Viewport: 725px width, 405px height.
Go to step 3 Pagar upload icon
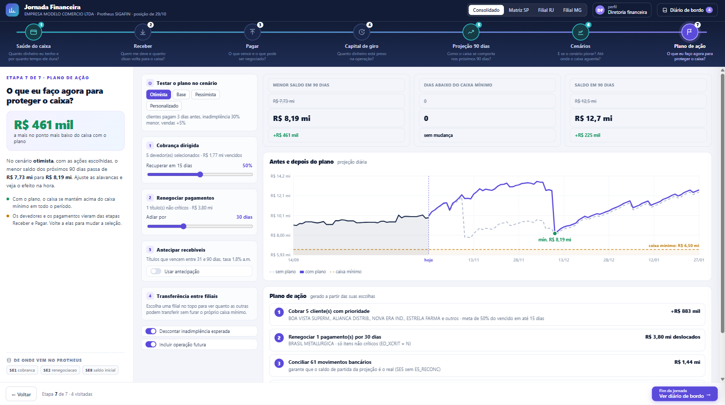[252, 32]
